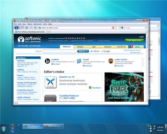Click the Stop loading X icon
Screen dimensions: 167x134
(31, 28)
